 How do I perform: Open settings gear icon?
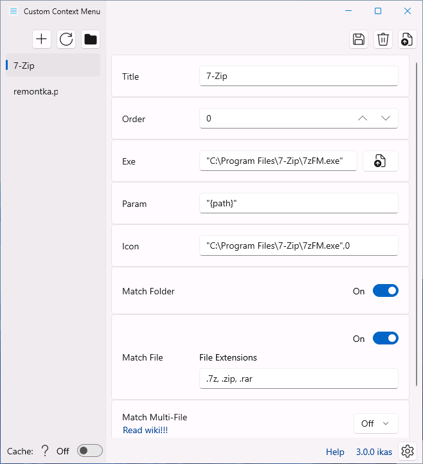(408, 451)
